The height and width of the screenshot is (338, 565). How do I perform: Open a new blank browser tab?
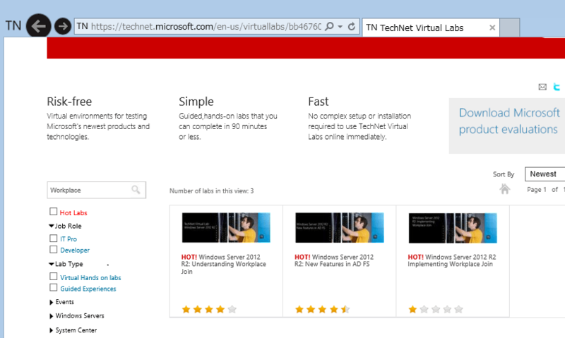pos(509,28)
